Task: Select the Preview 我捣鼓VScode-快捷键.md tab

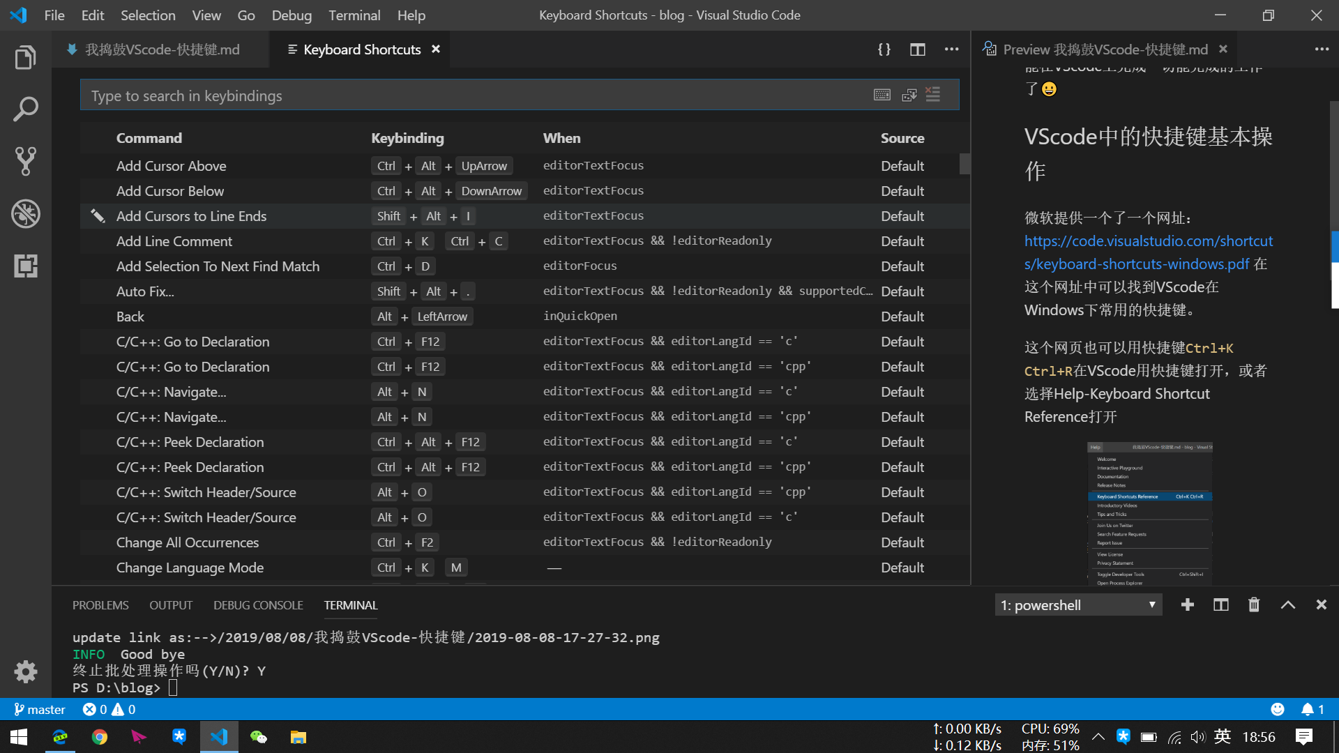Action: click(x=1105, y=50)
